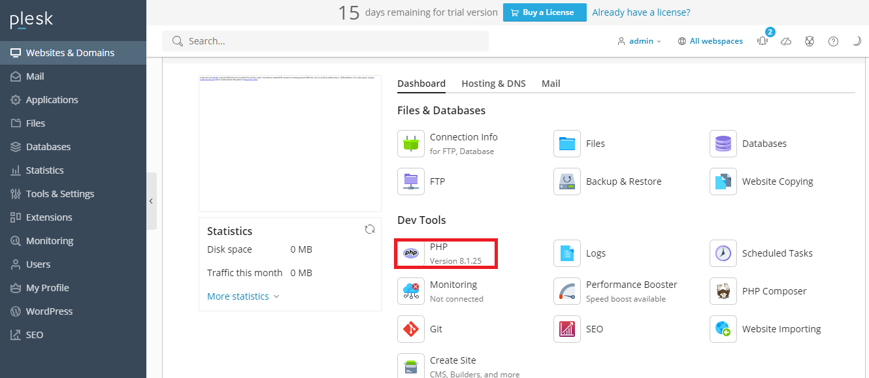Switch to the Dashboard tab
Viewport: 869px width, 378px height.
pyautogui.click(x=421, y=84)
